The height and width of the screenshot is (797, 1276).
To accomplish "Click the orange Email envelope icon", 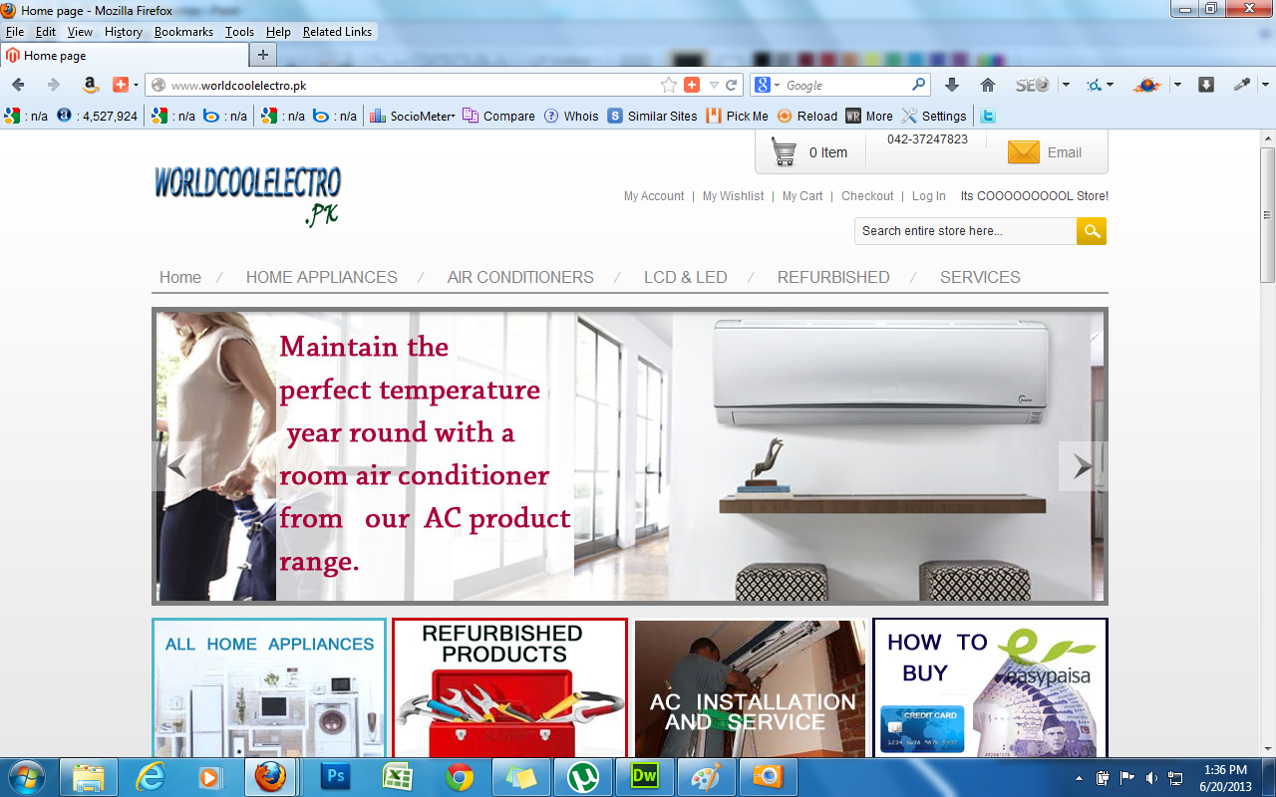I will click(1024, 152).
